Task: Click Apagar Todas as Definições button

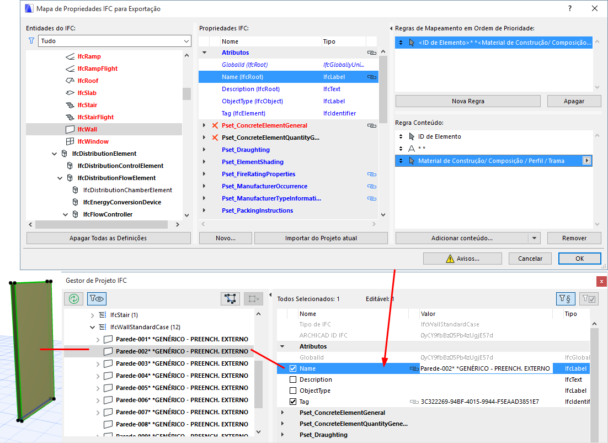Action: [x=109, y=238]
